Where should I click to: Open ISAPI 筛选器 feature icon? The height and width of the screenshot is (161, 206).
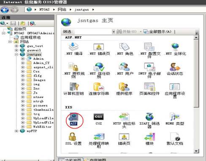point(149,117)
